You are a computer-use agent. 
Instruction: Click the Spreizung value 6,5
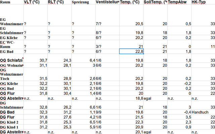84,122
